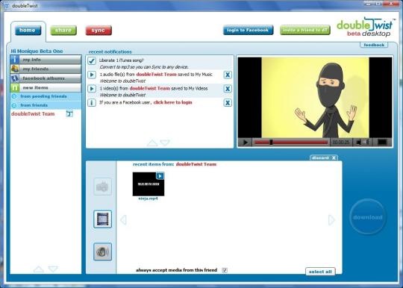Switch to the sync tab
The image size is (403, 288).
point(99,31)
